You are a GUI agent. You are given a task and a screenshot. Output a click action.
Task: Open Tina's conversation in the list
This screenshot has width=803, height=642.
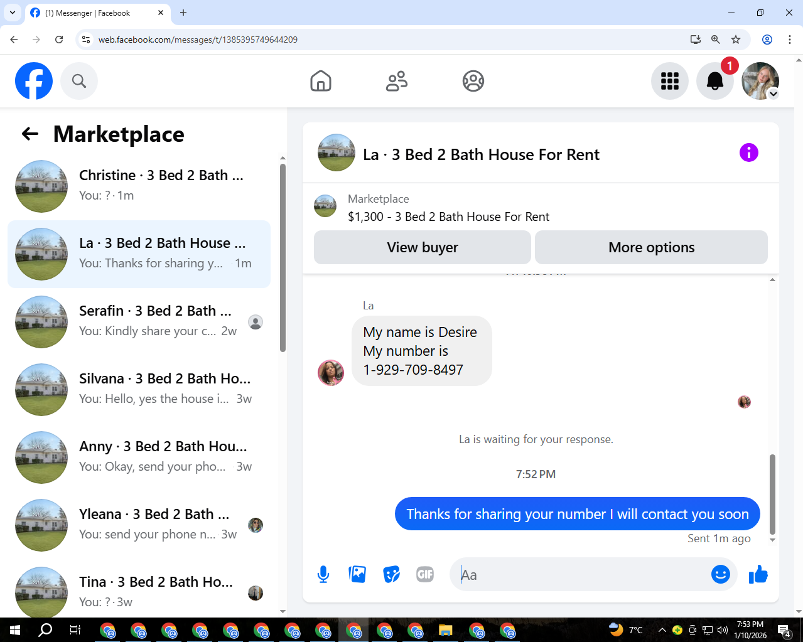(x=139, y=590)
